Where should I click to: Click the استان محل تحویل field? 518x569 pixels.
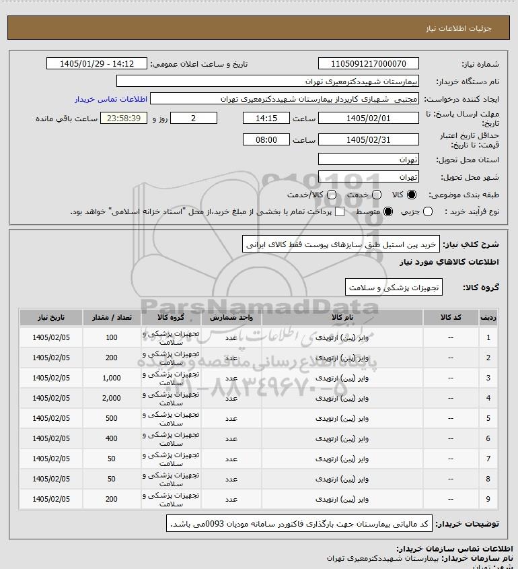click(x=368, y=160)
